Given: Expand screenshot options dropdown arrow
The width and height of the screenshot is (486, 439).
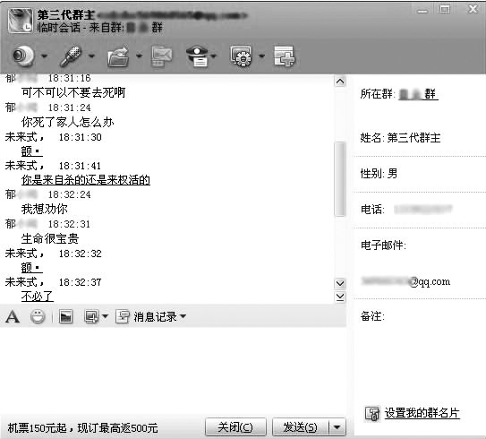Looking at the screenshot, I should coord(105,317).
